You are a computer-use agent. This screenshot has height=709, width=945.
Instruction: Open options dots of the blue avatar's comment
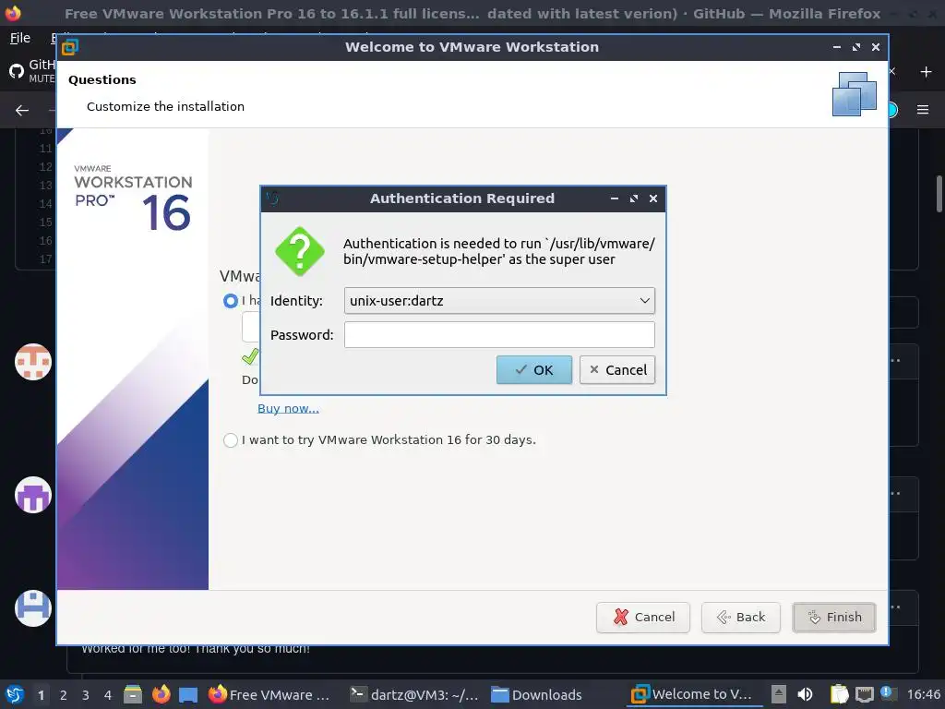[x=895, y=607]
